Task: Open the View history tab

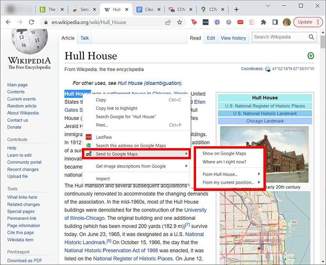Action: point(233,38)
